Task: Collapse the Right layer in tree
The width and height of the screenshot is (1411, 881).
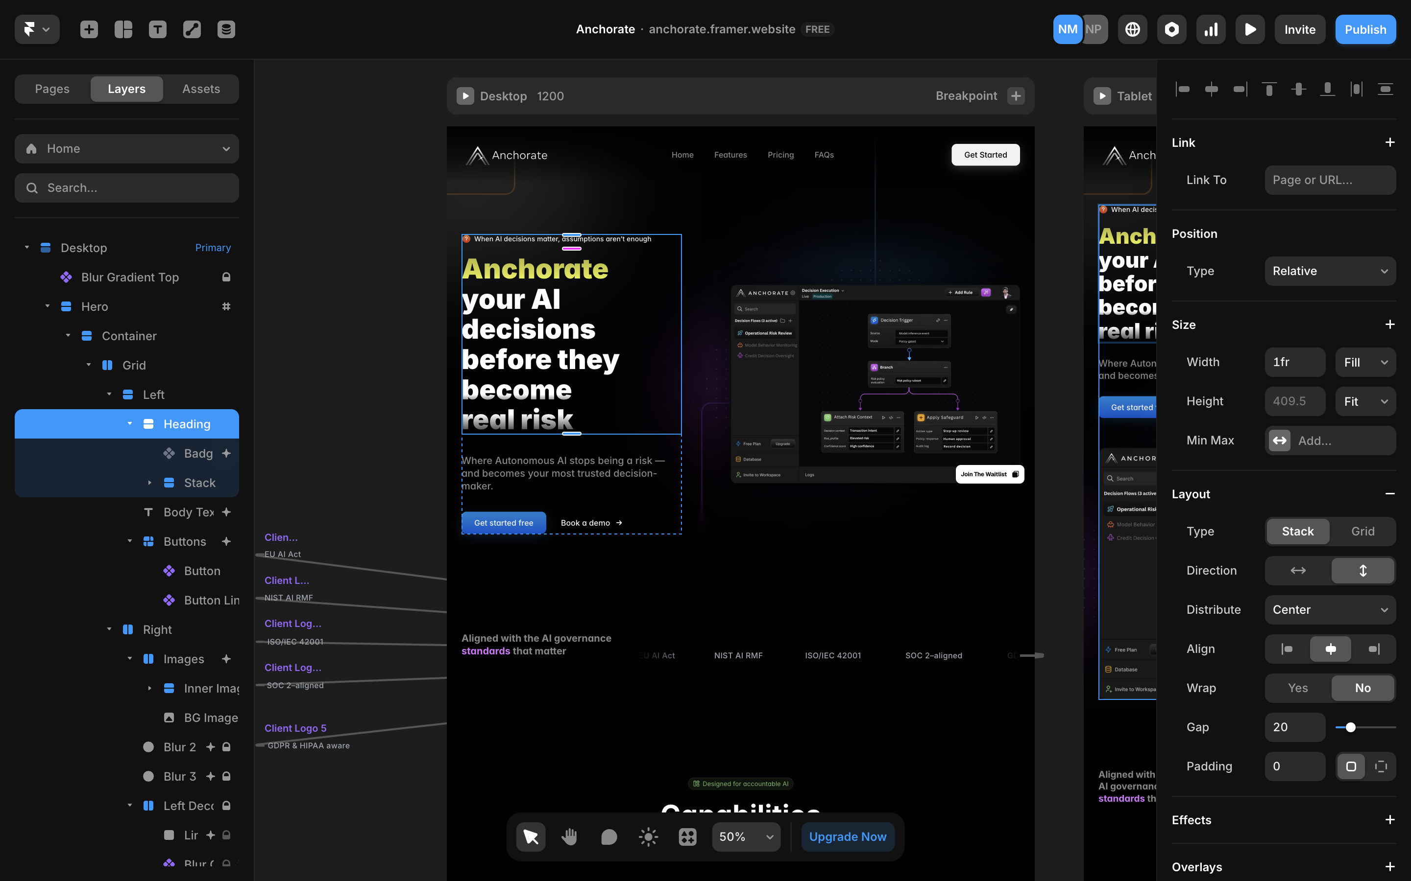Action: tap(109, 629)
